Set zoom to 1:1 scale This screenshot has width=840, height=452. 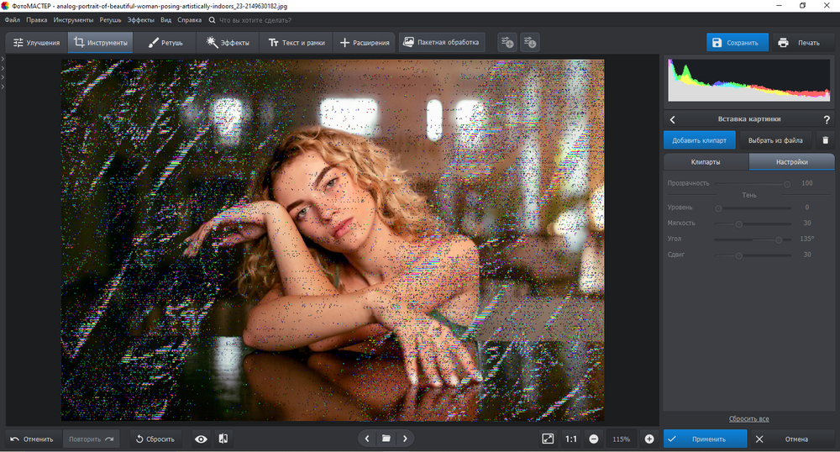(571, 439)
